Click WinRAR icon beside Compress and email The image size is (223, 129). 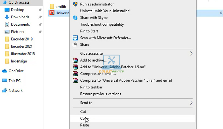click(75, 74)
